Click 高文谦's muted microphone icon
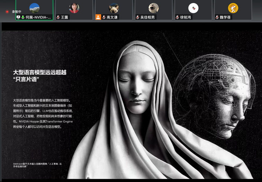 104,17
